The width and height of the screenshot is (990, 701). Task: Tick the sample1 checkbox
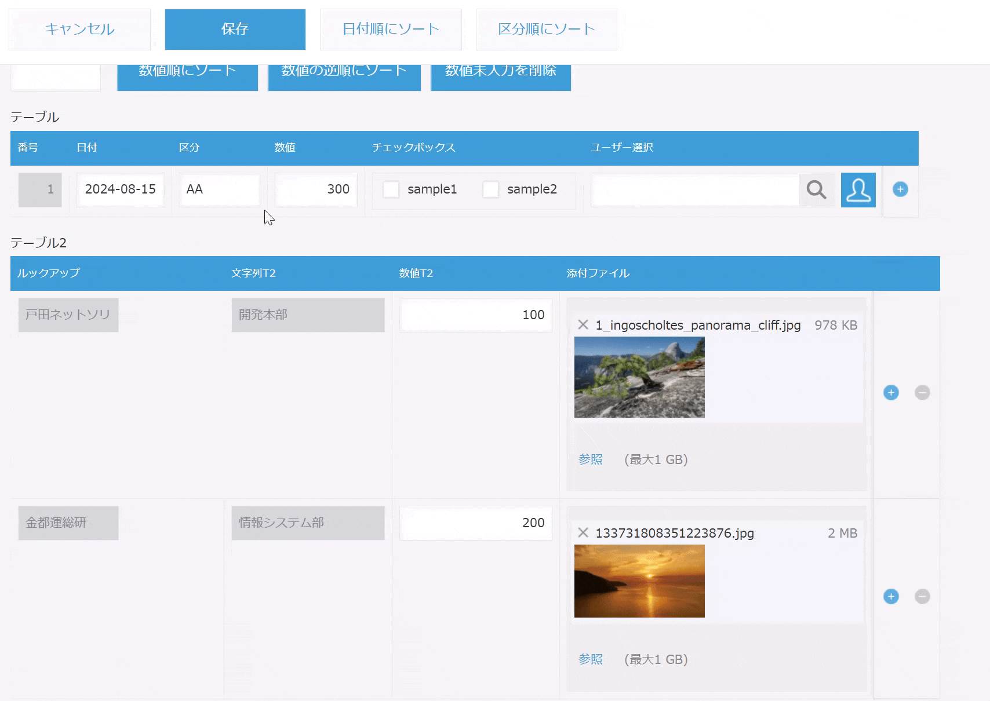tap(391, 189)
